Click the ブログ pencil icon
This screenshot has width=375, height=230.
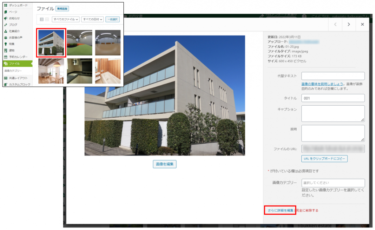(5, 24)
